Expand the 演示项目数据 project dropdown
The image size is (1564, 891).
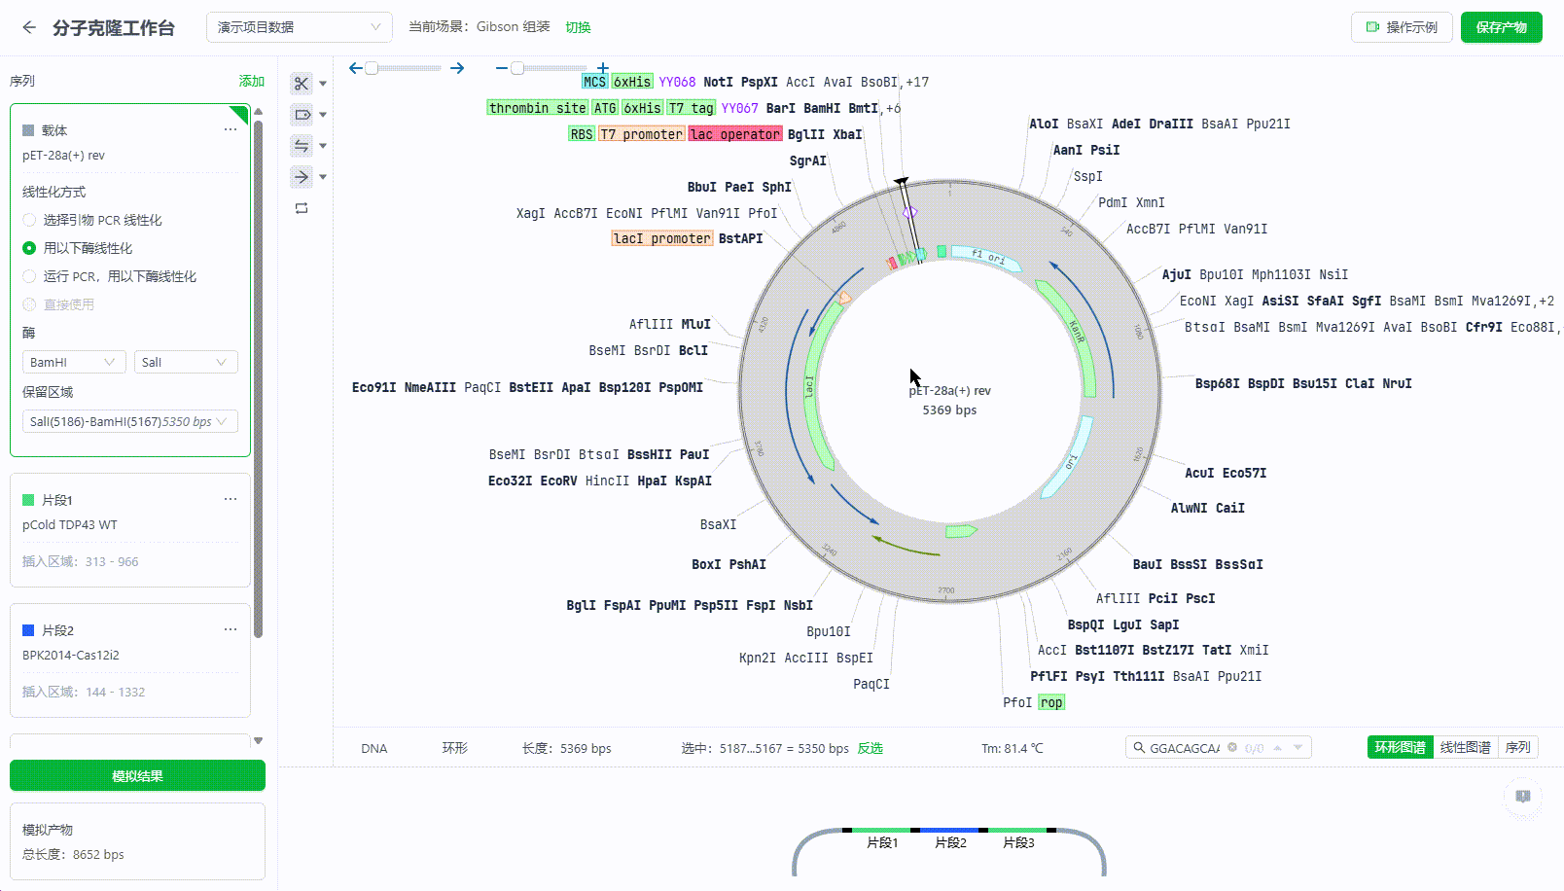(299, 27)
